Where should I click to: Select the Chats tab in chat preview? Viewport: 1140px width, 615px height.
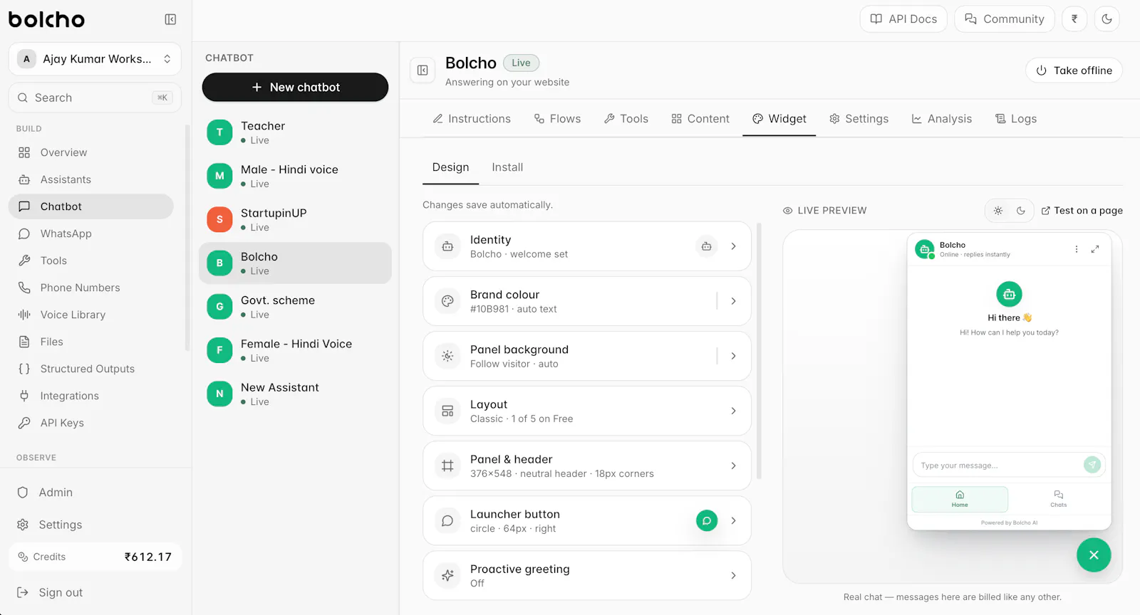(1059, 499)
